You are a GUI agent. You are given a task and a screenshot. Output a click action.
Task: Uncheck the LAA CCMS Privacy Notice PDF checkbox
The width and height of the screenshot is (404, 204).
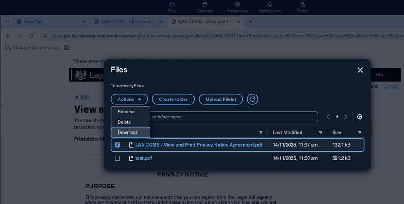117,145
